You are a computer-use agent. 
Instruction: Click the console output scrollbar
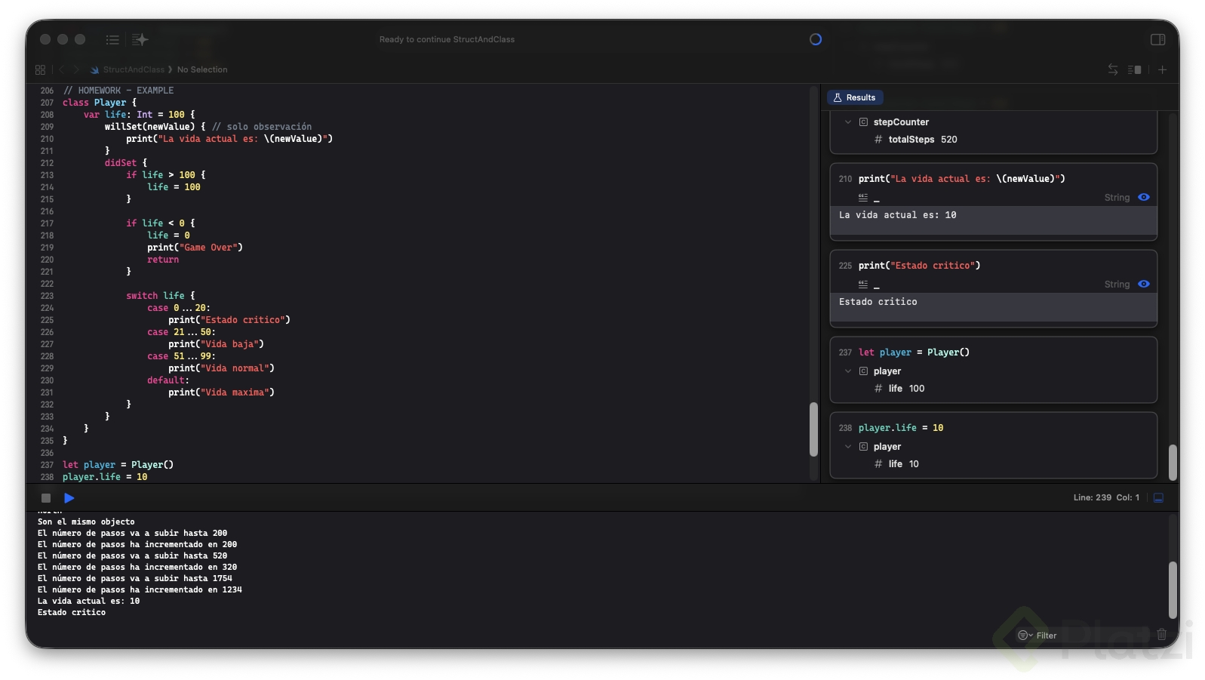pos(1173,590)
